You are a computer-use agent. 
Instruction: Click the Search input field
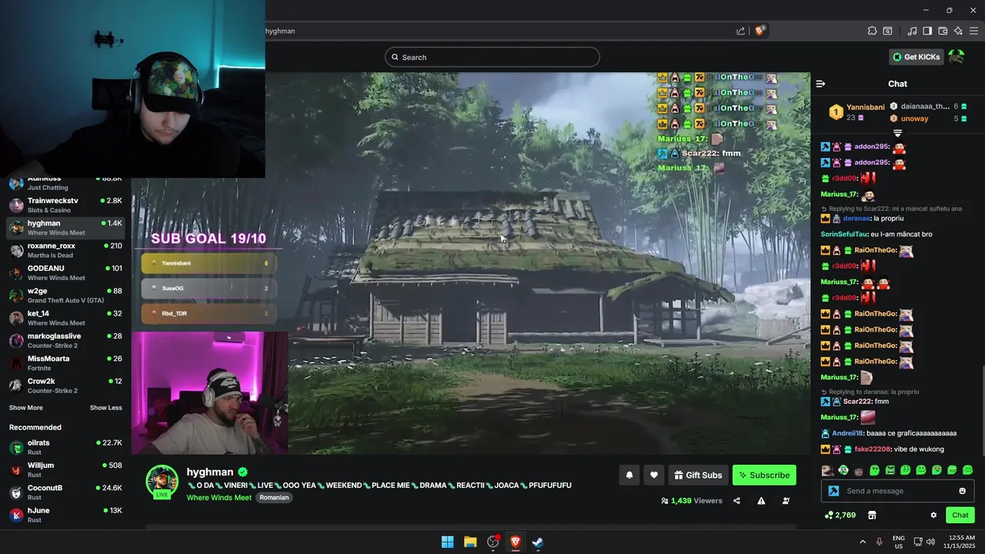point(492,57)
